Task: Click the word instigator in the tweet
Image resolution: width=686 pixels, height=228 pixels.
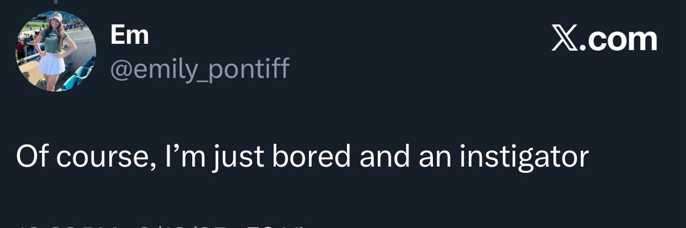Action: point(524,157)
